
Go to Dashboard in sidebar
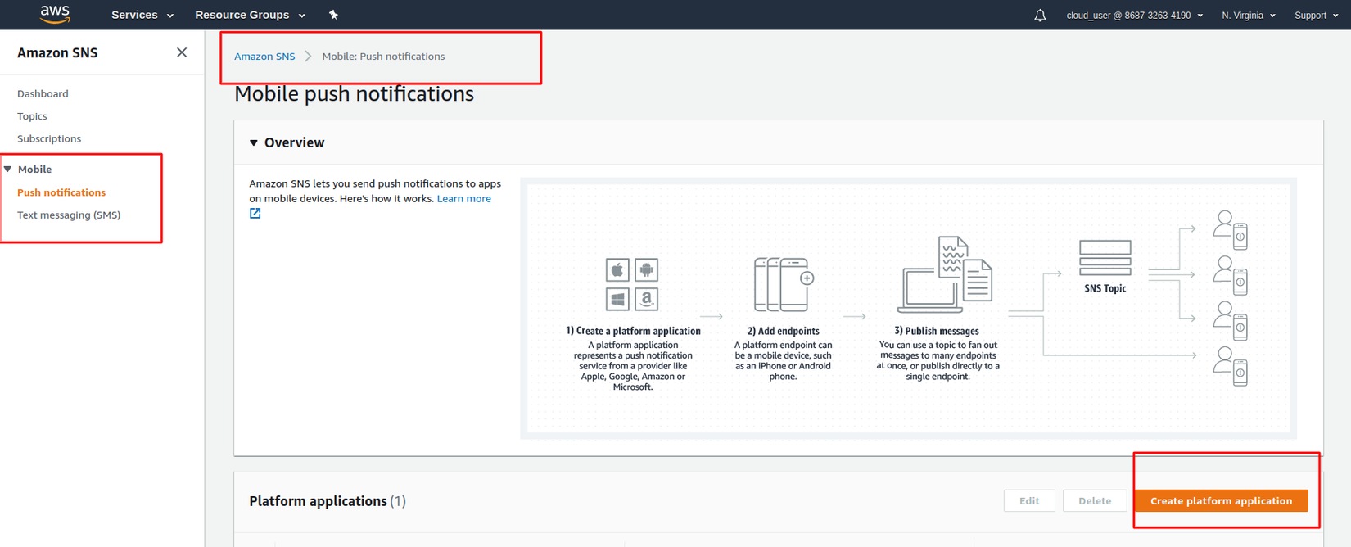(43, 93)
